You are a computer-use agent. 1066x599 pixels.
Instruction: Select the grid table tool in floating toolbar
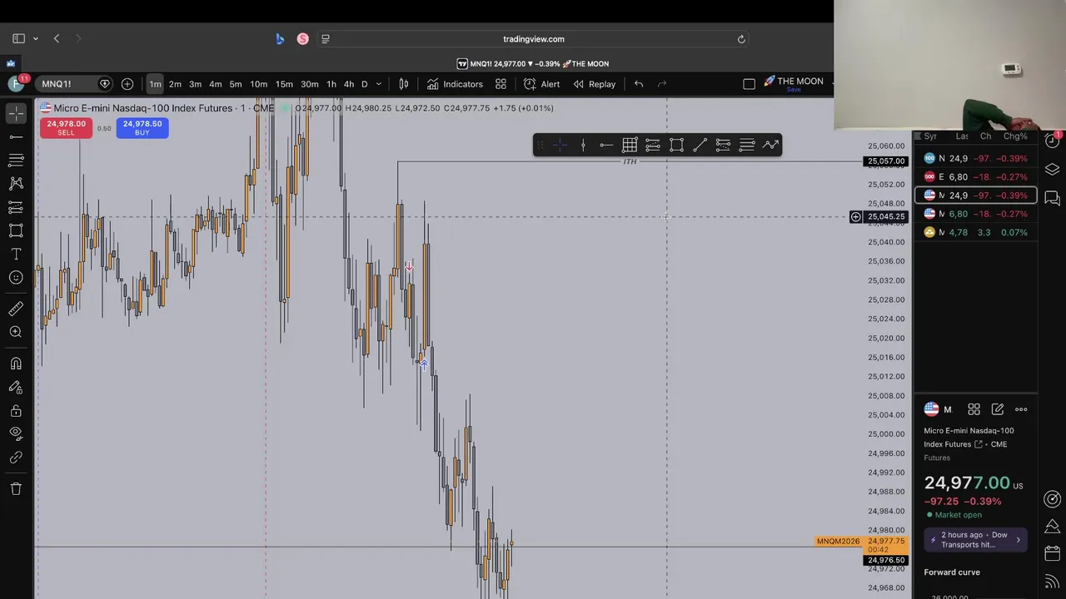tap(630, 146)
